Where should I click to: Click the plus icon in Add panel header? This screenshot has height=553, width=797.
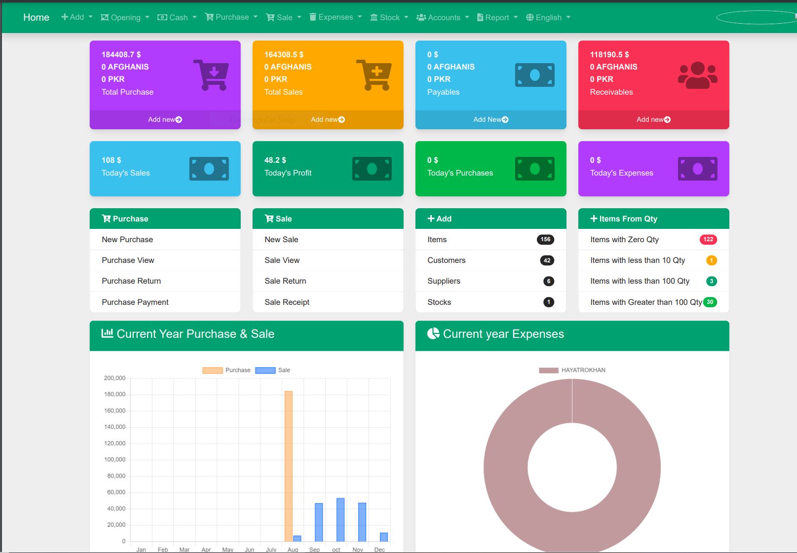click(431, 219)
